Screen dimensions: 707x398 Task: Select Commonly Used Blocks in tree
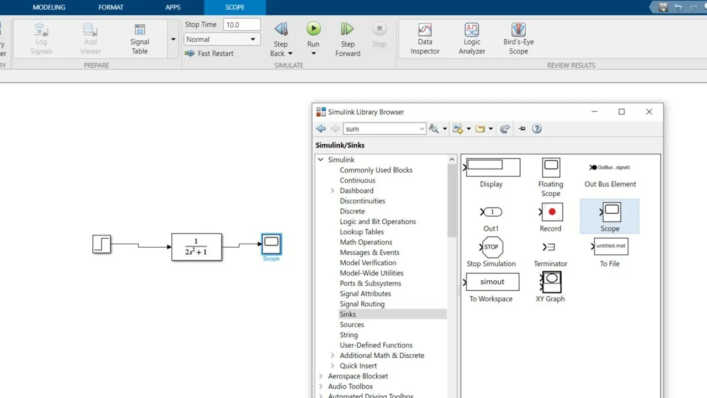(x=376, y=170)
